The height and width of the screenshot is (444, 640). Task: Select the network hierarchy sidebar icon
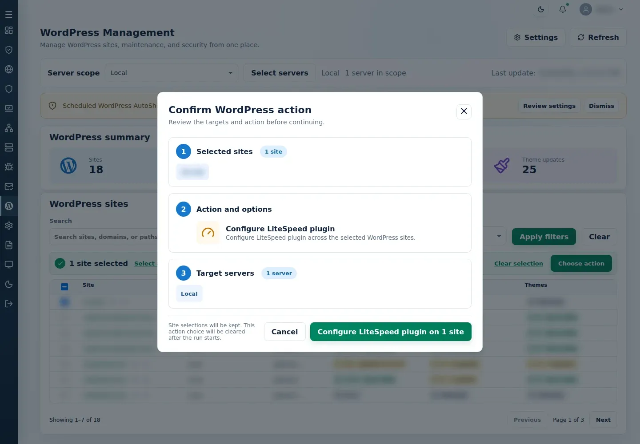pos(9,128)
